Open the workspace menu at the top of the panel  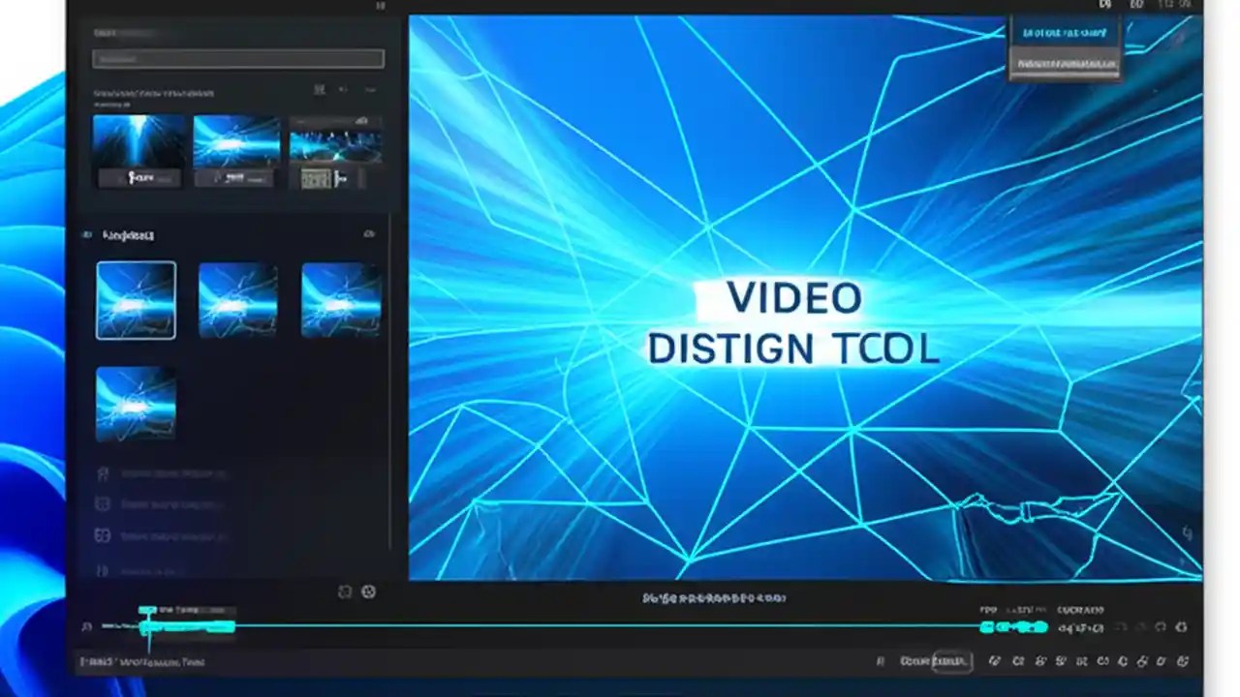[x=380, y=7]
